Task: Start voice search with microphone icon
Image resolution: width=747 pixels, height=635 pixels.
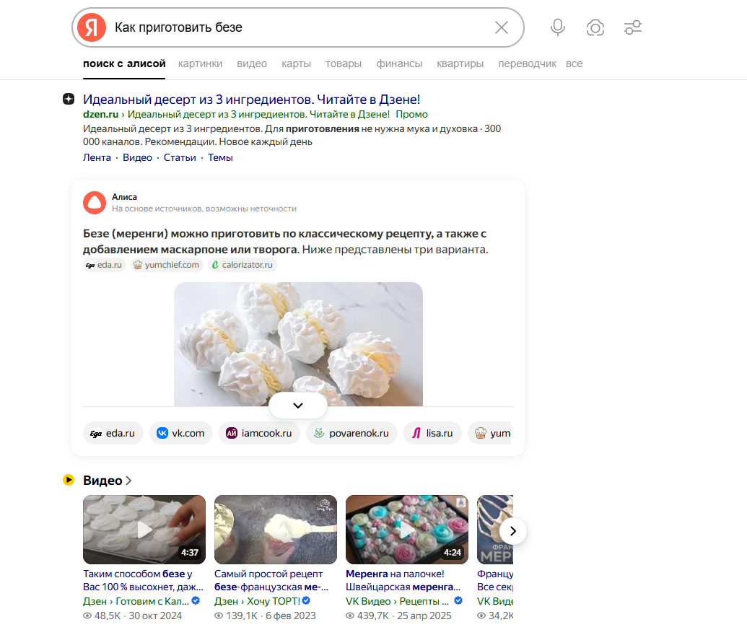Action: coord(557,27)
